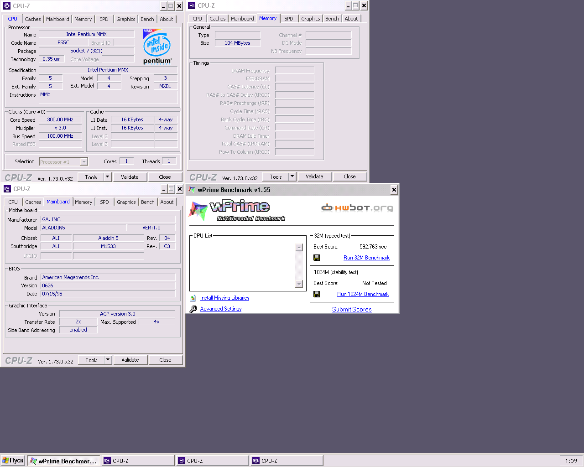Click Chipset model Aladdin 5 field
The image size is (584, 467).
point(108,238)
